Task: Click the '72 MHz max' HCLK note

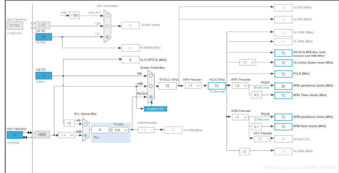Action: coord(217,92)
